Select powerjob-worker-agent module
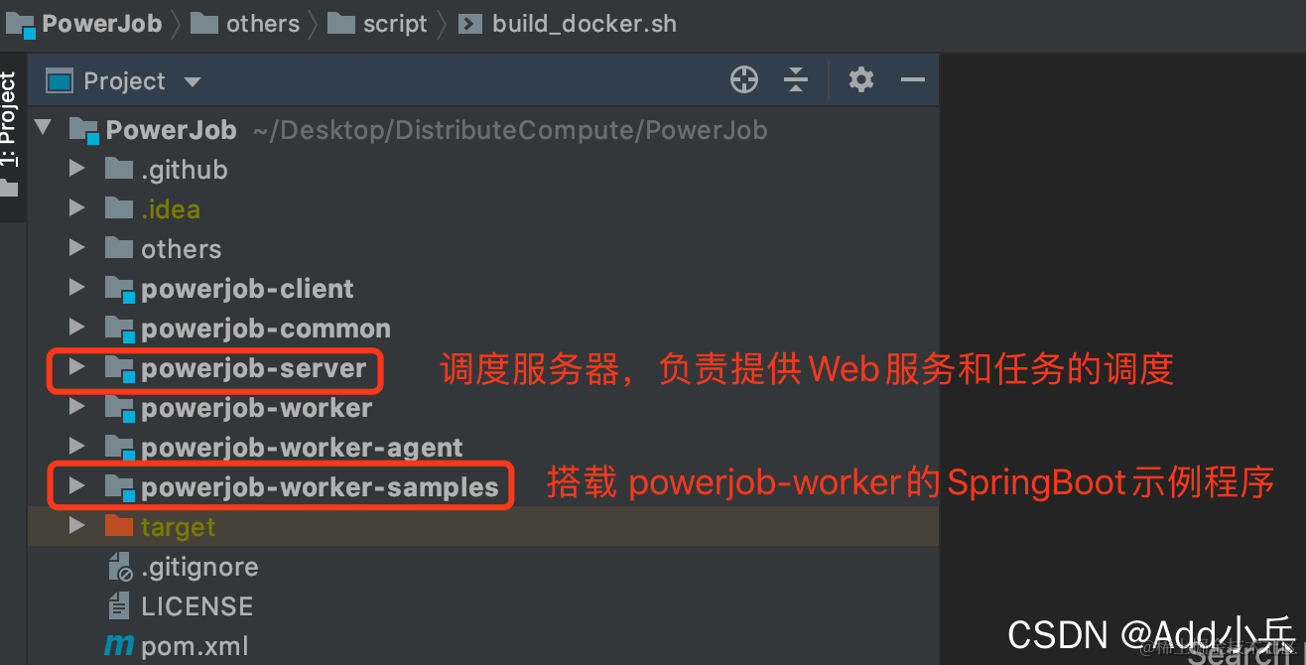 tap(302, 448)
